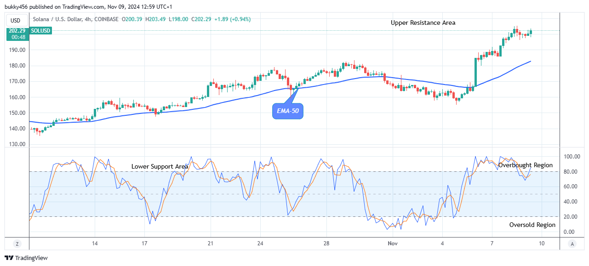
Task: Click the SOLUSD price tag
Action: pyautogui.click(x=40, y=31)
